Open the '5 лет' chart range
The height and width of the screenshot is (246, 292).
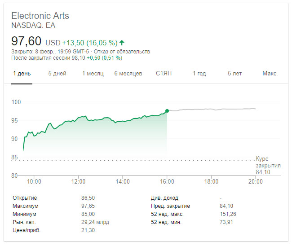(x=234, y=74)
